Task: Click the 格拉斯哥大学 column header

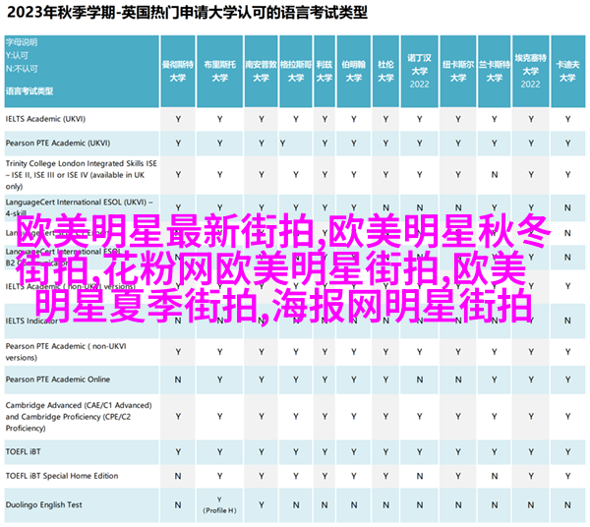Action: 296,71
